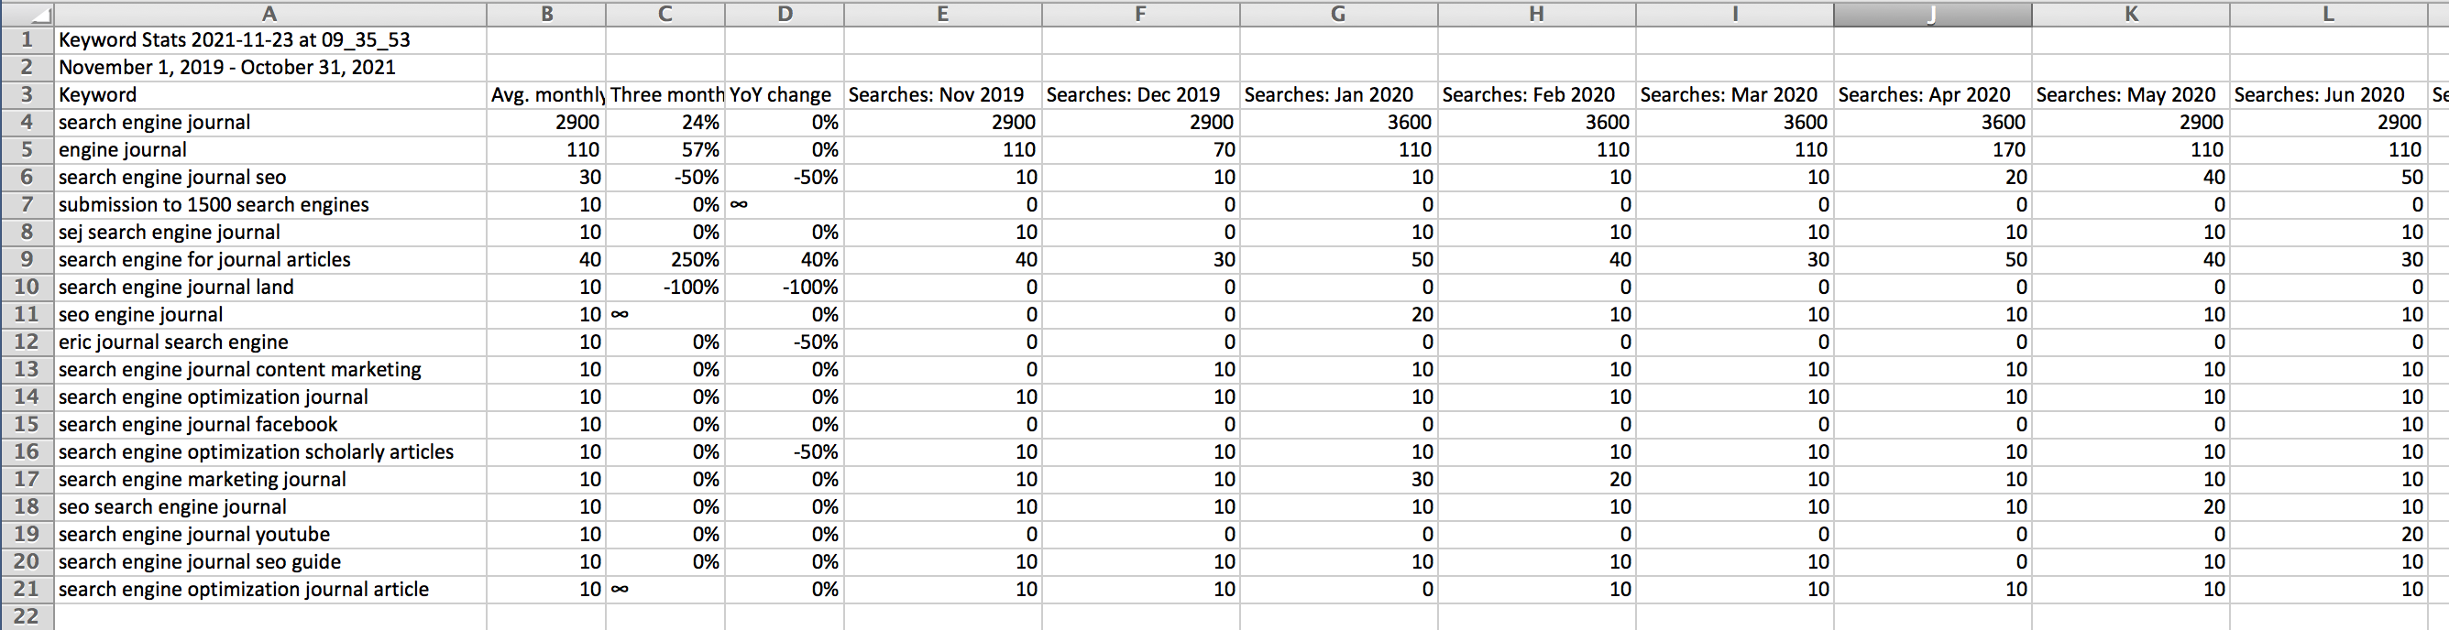Click cell 'Keyword Stats 2021-11-23 at 09_35_53'
Viewport: 2449px width, 630px height.
click(270, 40)
